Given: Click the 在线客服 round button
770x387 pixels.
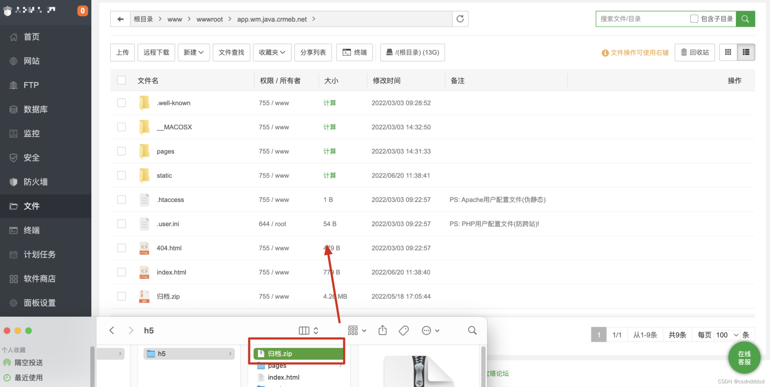Looking at the screenshot, I should click(745, 358).
